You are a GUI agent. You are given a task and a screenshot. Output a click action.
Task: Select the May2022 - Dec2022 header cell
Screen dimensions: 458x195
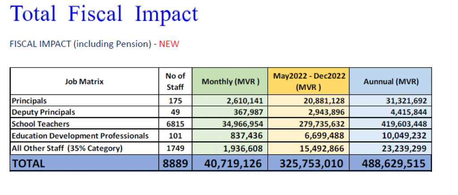tap(309, 81)
